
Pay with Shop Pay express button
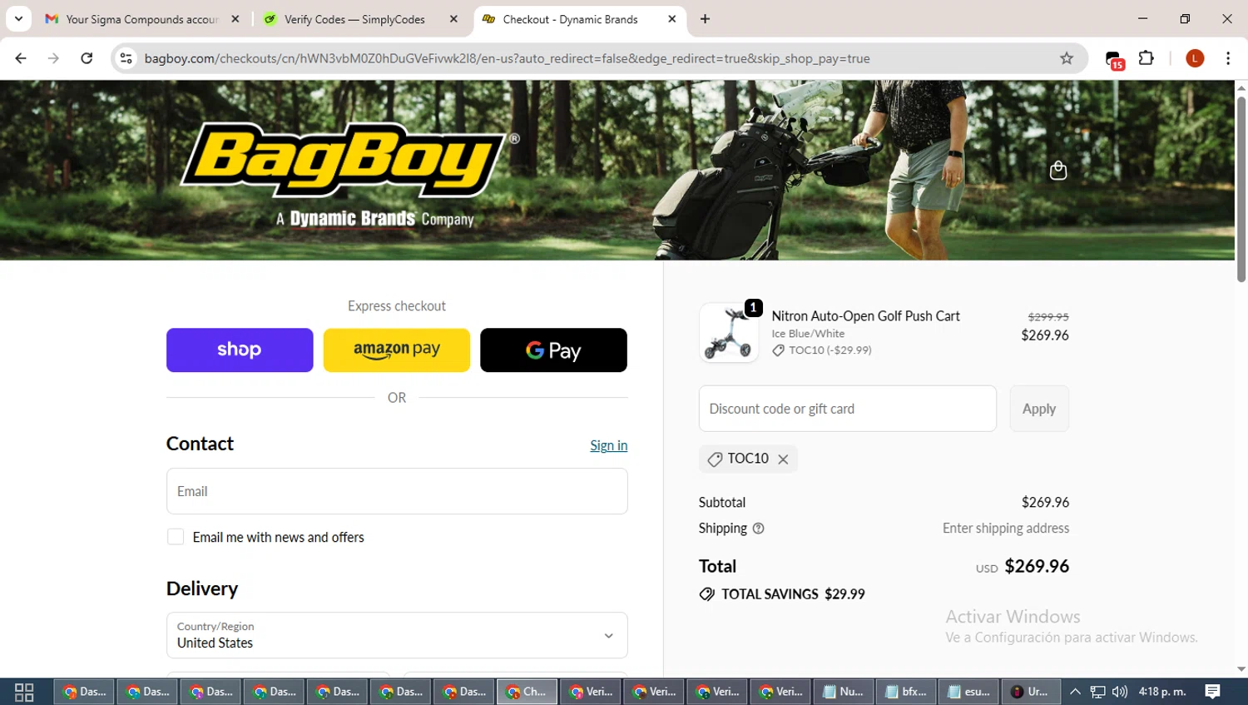pyautogui.click(x=240, y=350)
